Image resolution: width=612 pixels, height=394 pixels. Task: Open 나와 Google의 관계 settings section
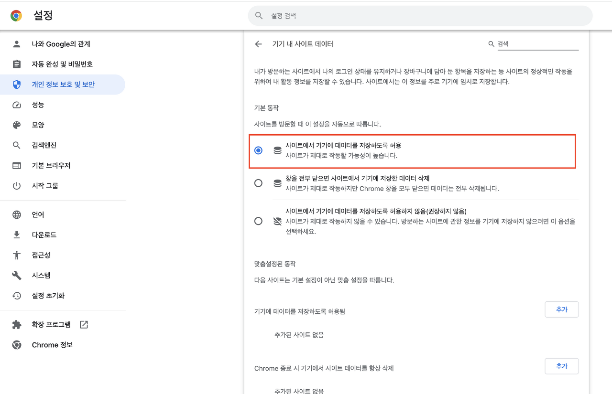coord(63,44)
